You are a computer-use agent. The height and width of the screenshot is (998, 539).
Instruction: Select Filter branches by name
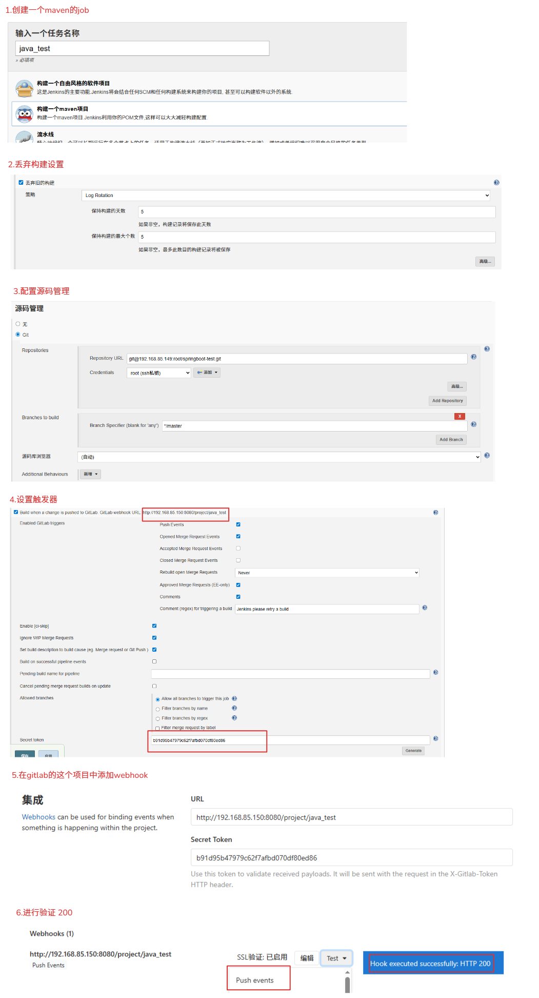[157, 709]
